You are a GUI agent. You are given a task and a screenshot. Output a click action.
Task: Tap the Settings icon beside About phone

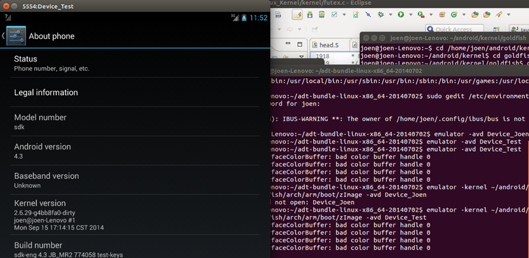[x=16, y=36]
